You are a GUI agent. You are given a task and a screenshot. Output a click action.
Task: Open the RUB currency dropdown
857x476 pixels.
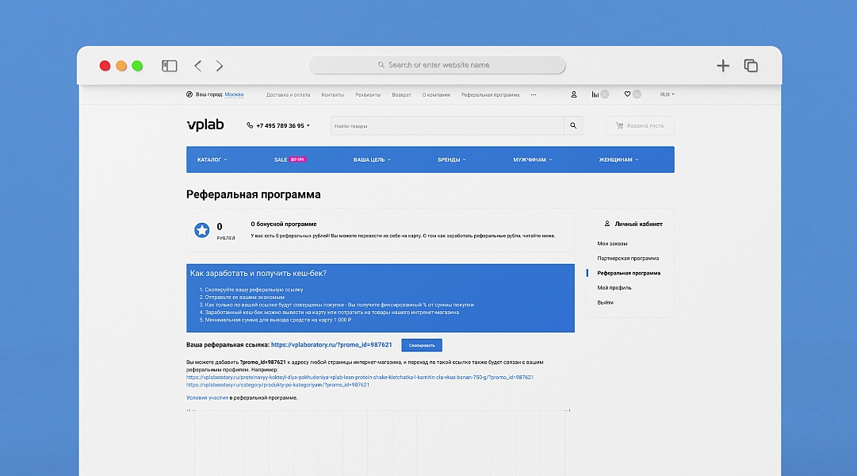(664, 94)
